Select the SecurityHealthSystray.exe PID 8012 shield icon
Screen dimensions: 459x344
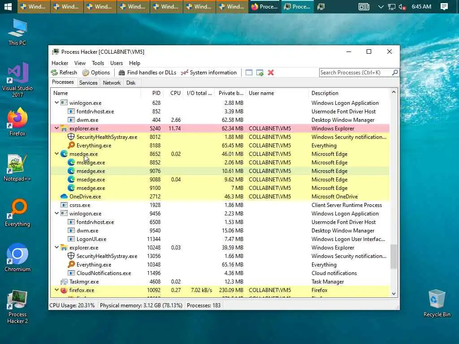point(71,137)
